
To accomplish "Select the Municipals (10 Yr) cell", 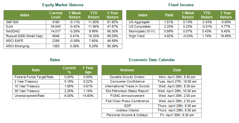I will pyautogui.click(x=143, y=31).
